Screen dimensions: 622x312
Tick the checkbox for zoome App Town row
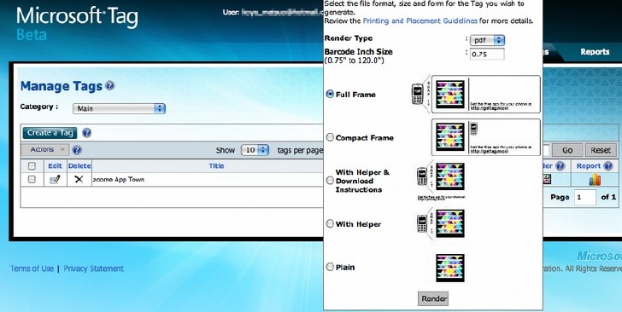[32, 179]
